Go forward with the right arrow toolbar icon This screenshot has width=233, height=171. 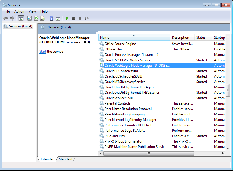pyautogui.click(x=12, y=18)
